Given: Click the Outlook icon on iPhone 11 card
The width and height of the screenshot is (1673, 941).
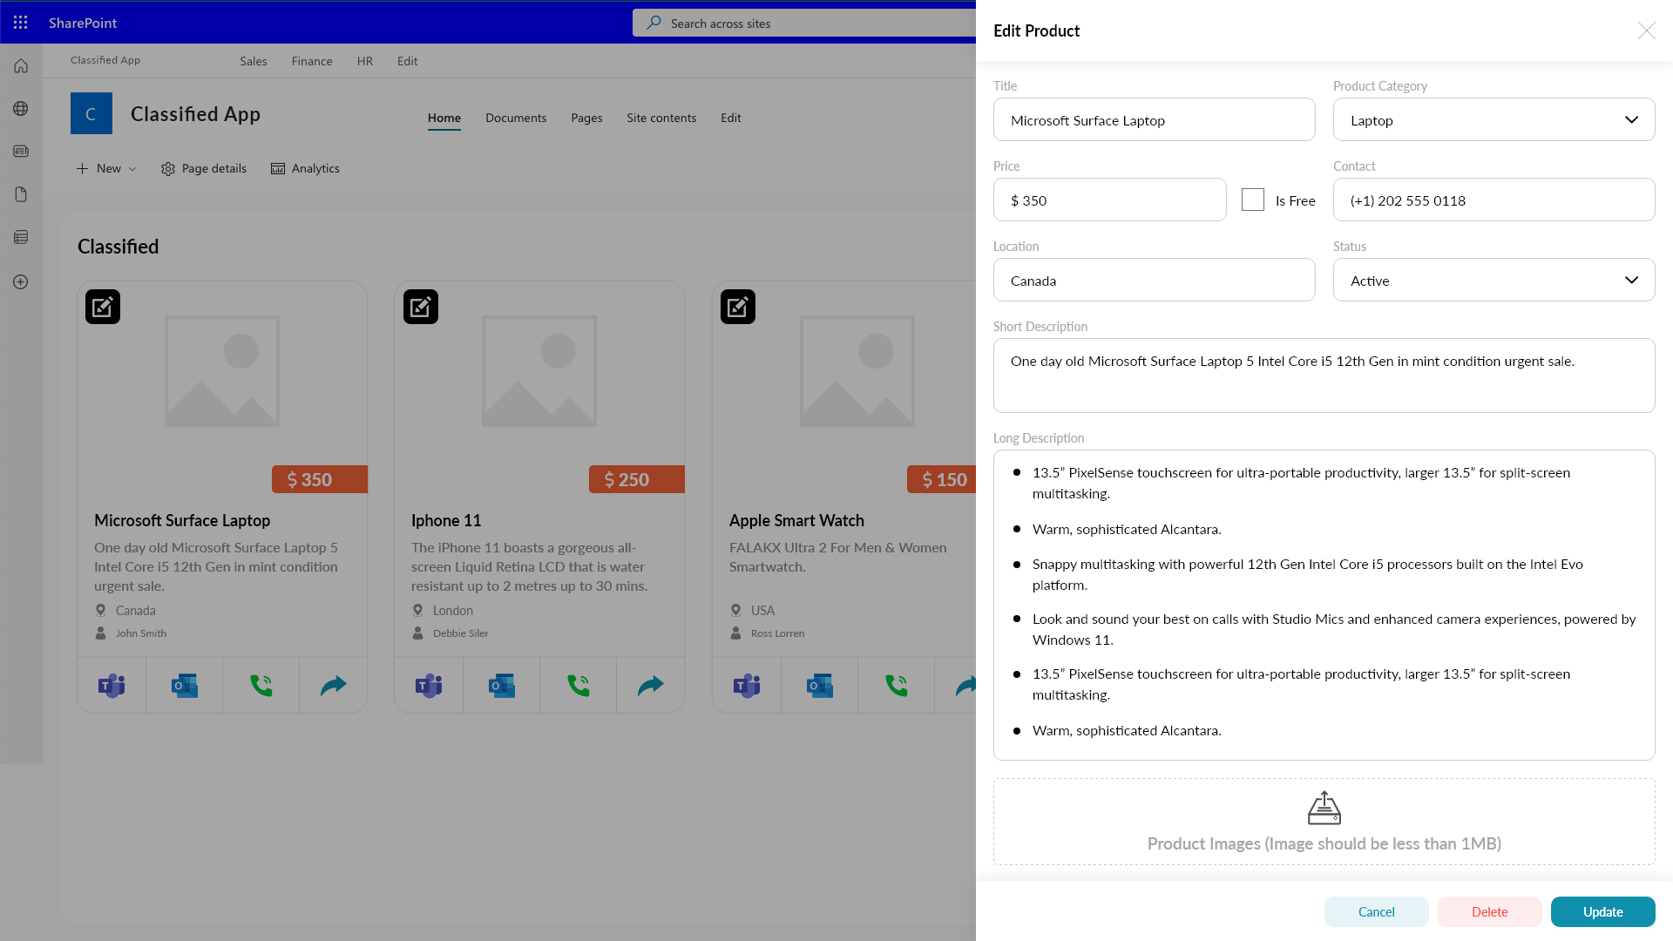Looking at the screenshot, I should pos(502,685).
